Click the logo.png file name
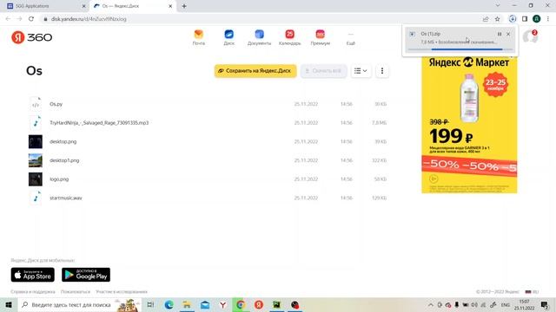The height and width of the screenshot is (312, 556). (59, 179)
